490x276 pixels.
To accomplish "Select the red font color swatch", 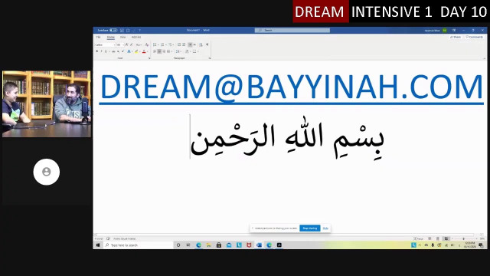I will click(144, 51).
